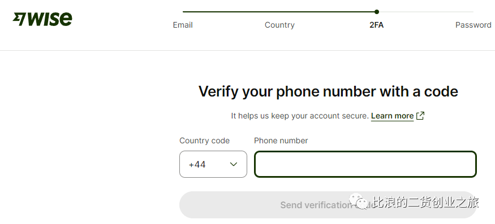
Task: Click the Password step label
Action: [473, 25]
